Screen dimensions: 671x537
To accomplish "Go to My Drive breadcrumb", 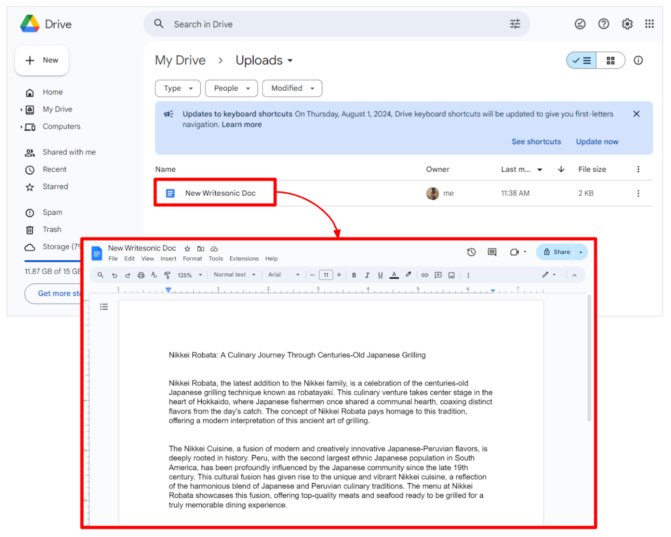I will pos(180,60).
